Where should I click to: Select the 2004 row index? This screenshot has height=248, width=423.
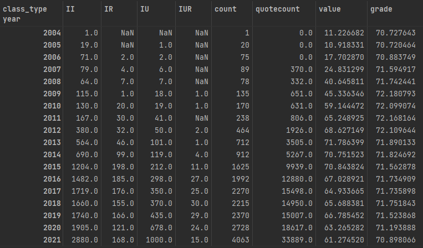coord(52,34)
